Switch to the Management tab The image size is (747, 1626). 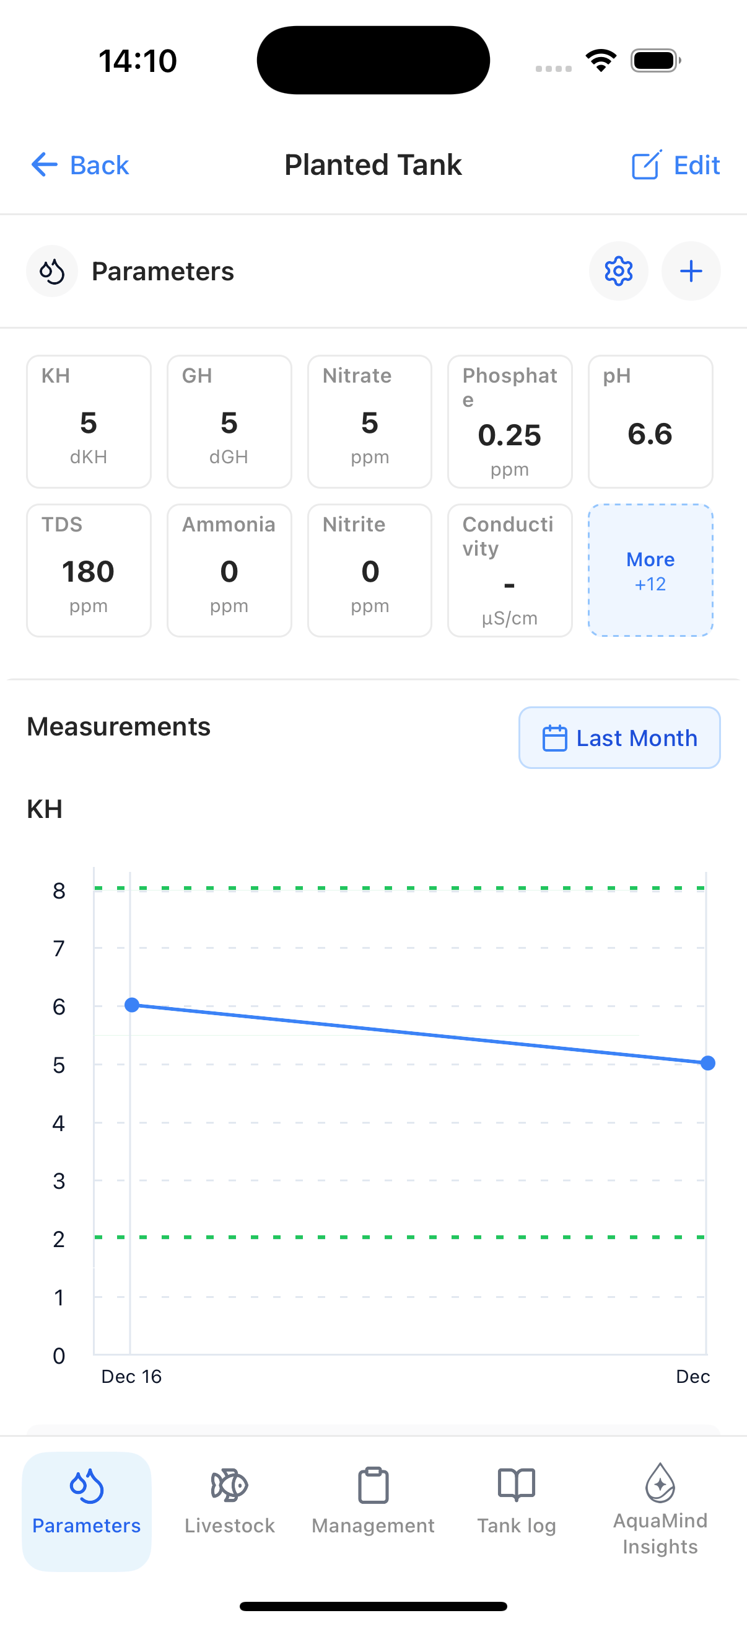coord(373,1502)
